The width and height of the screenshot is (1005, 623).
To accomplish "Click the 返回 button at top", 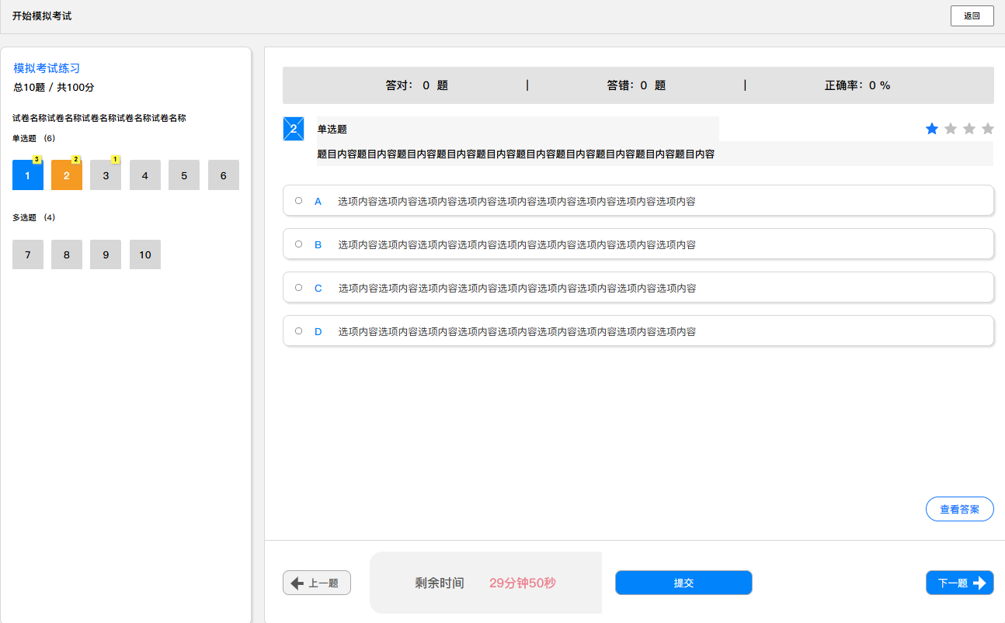I will [972, 16].
